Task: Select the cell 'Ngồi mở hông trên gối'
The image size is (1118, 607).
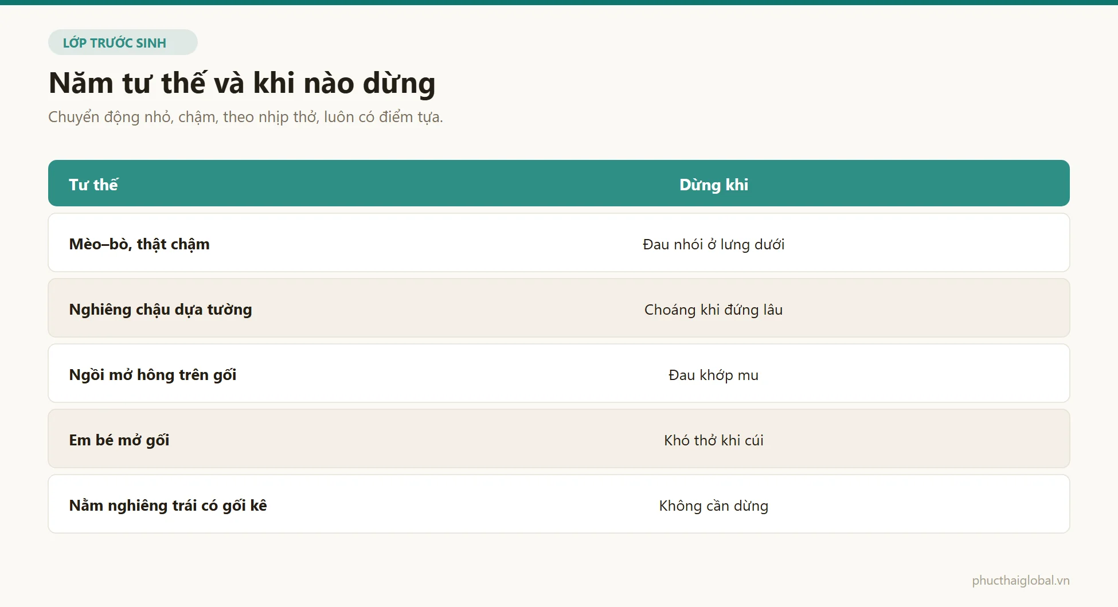Action: [x=153, y=375]
